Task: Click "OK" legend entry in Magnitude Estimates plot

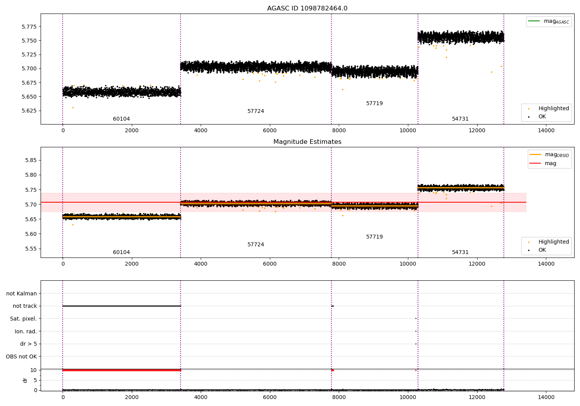Action: tap(542, 250)
